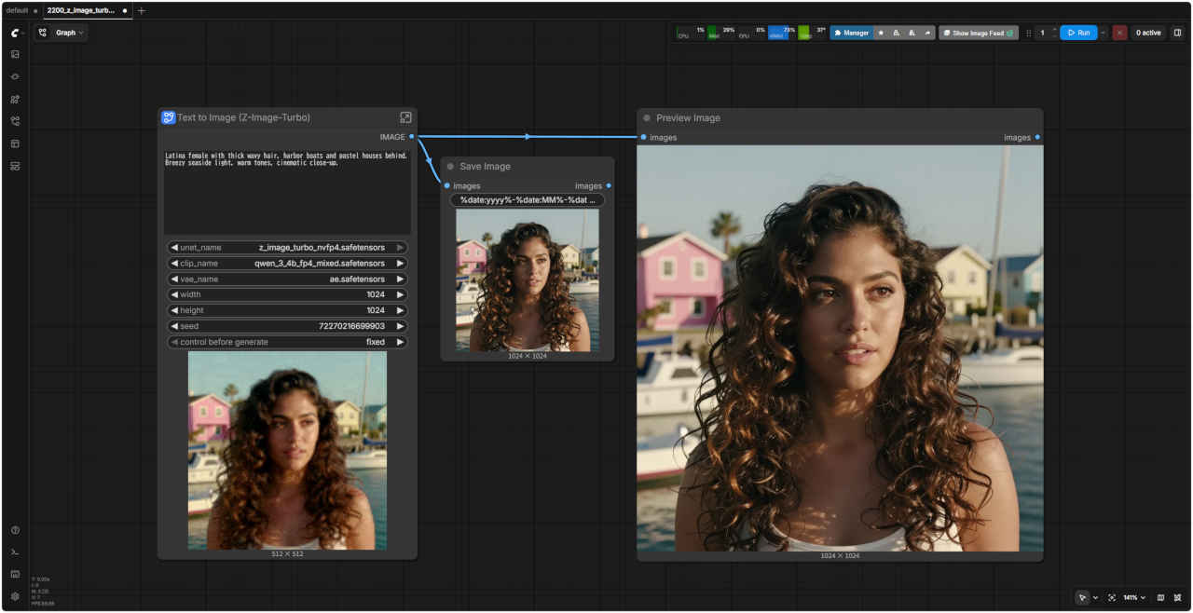Viewport: 1193px width, 613px height.
Task: Open the Graph breadcrumb dropdown
Action: tap(69, 33)
